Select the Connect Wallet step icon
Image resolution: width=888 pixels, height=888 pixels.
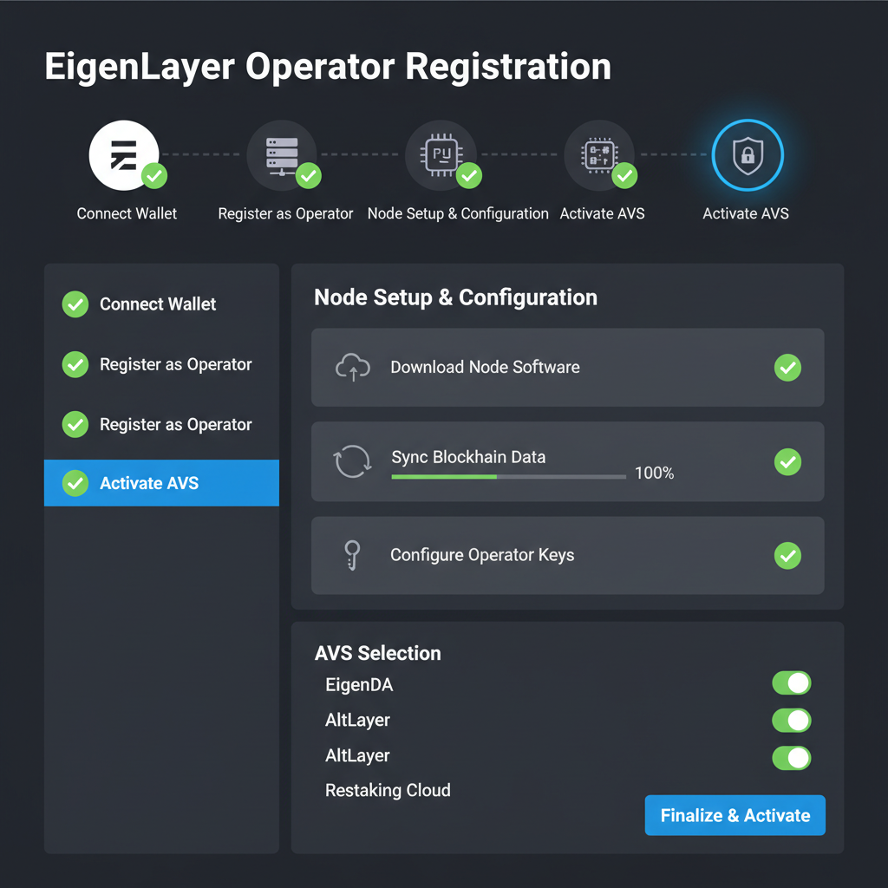[x=124, y=153]
